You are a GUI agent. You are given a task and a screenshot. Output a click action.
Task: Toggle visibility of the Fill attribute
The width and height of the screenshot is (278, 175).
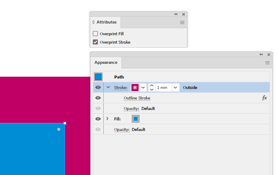[x=98, y=119]
